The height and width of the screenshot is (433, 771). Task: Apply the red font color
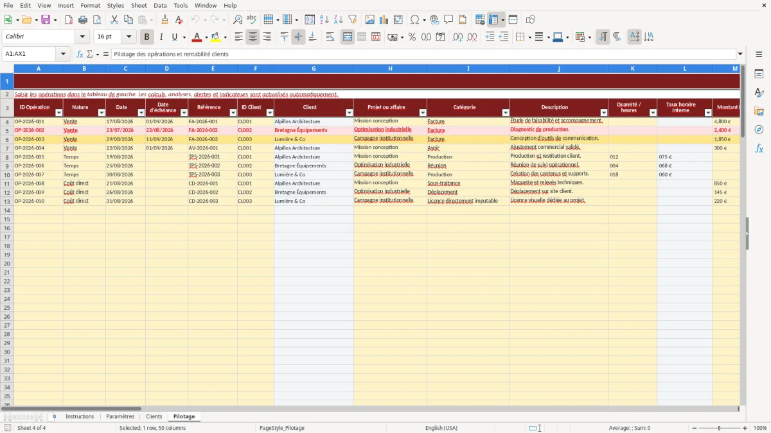coord(197,37)
